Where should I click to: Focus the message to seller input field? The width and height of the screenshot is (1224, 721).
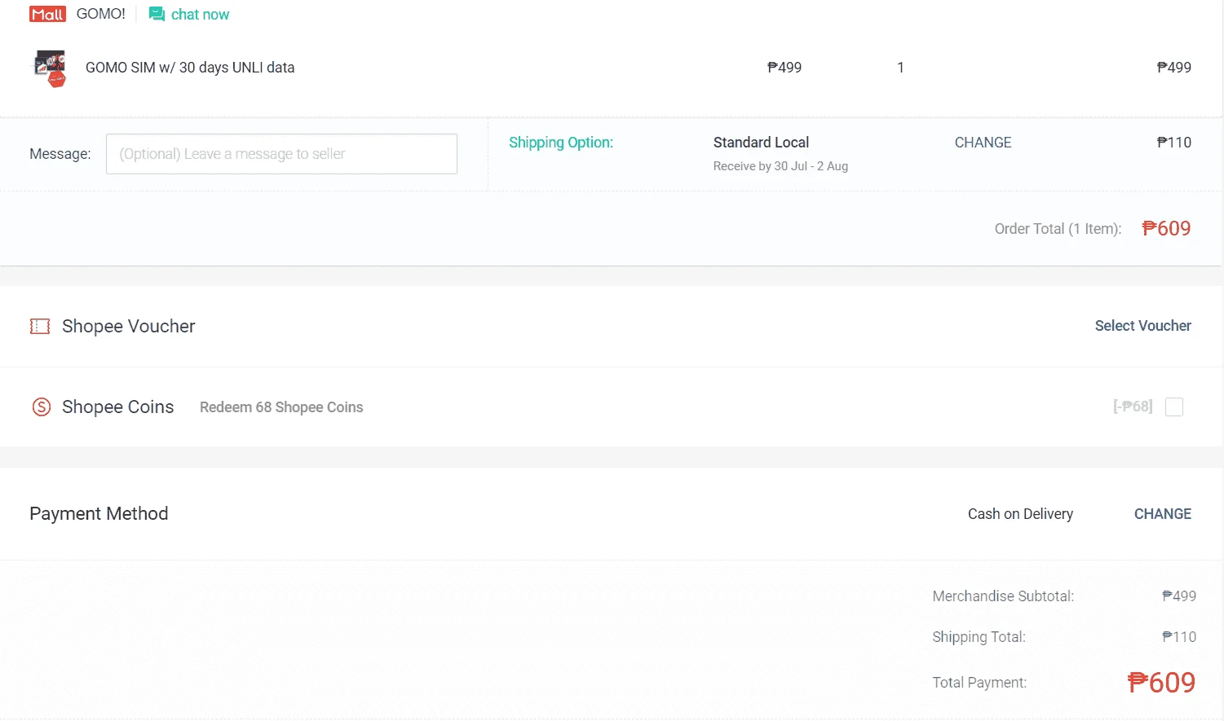click(281, 154)
